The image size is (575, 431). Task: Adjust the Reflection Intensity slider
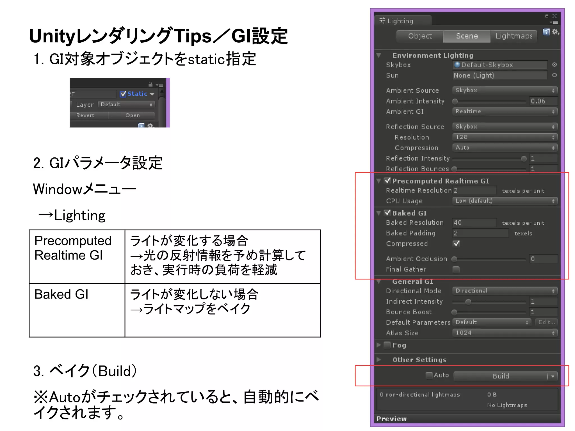[489, 159]
